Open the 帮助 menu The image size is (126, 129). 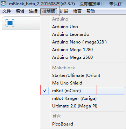[x=91, y=11]
